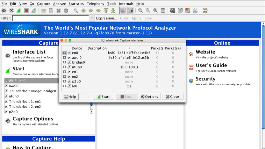Go to packet number icon

tap(98, 11)
